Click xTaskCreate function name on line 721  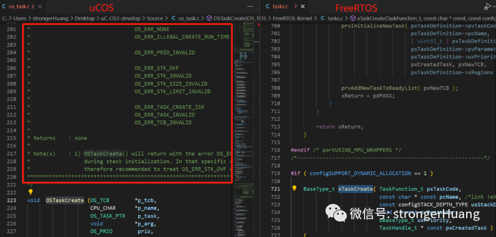355,189
